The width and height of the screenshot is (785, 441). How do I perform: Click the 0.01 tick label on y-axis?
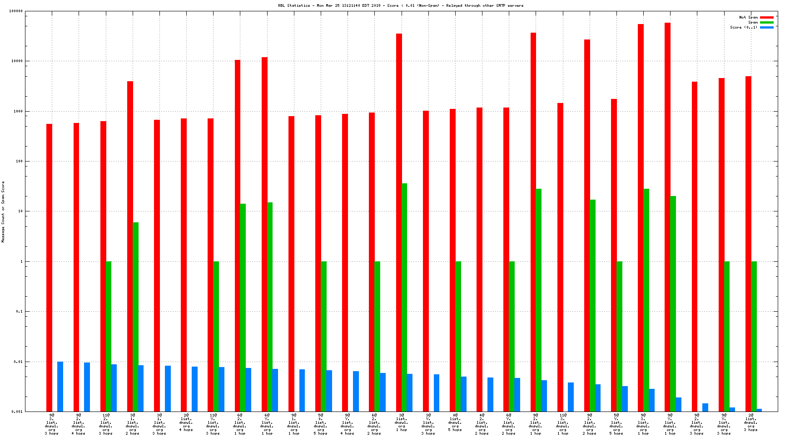tap(18, 362)
